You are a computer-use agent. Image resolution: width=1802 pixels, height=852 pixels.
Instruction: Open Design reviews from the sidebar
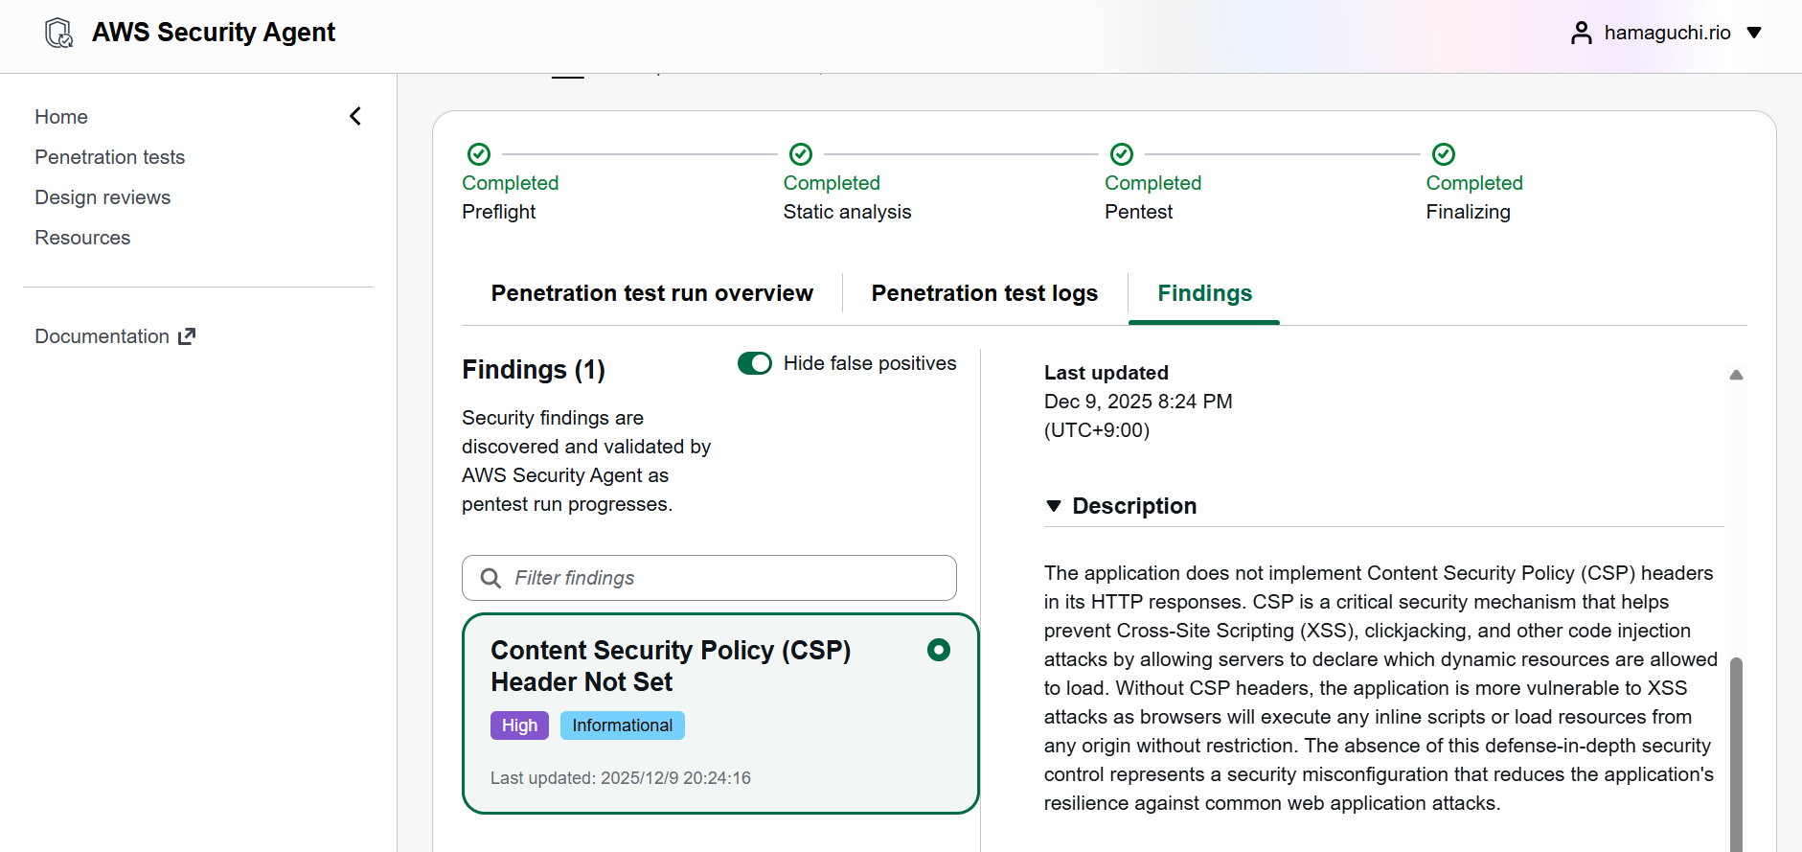[x=103, y=197]
